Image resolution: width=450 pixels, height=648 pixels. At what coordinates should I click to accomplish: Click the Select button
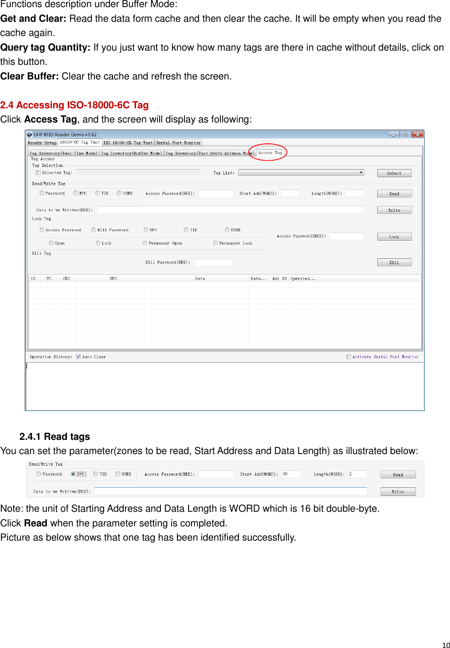(x=394, y=173)
